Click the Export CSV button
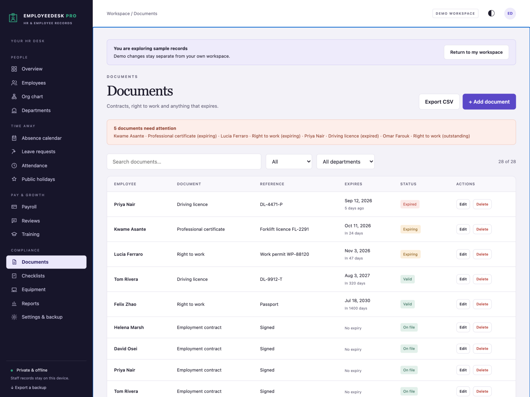 click(439, 102)
